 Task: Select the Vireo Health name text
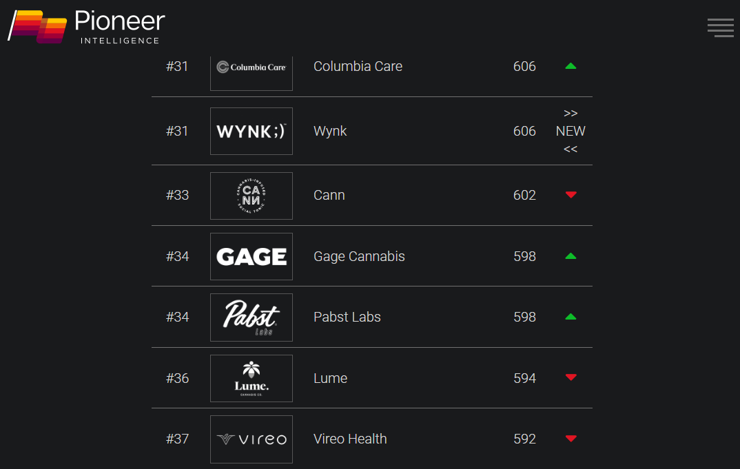tap(350, 439)
